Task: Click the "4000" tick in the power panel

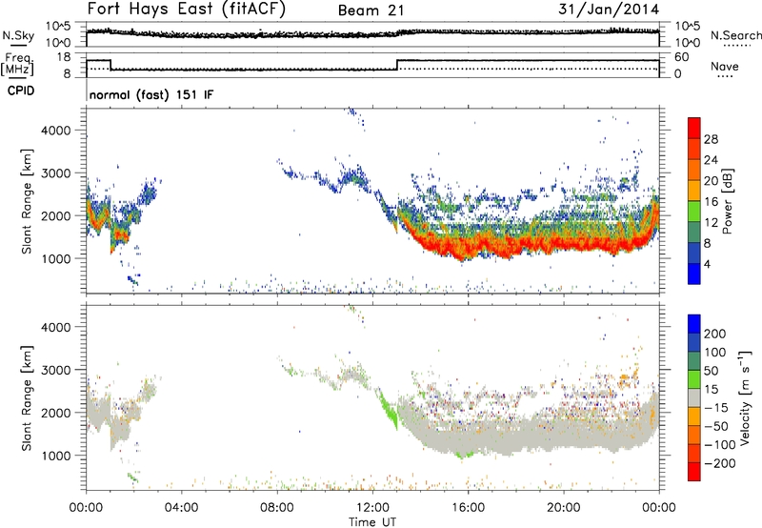Action: pyautogui.click(x=56, y=131)
